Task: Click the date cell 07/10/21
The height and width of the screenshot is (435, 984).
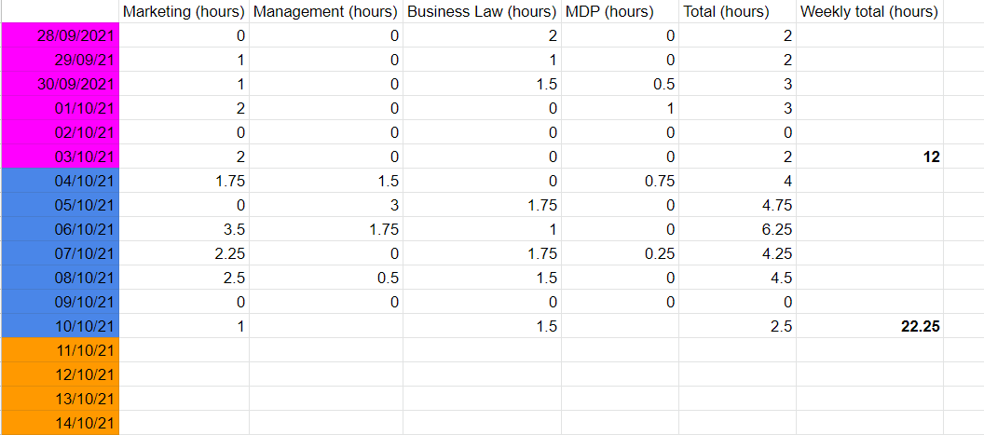Action: [x=60, y=253]
